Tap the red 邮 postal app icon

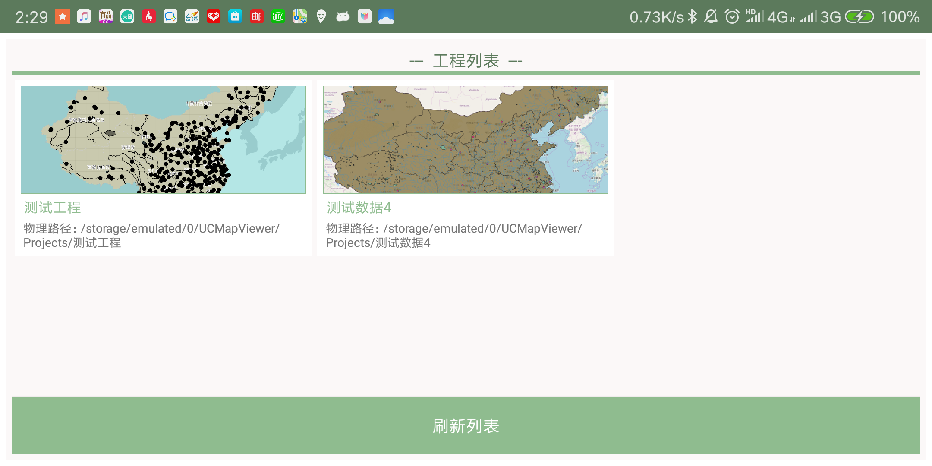coord(257,17)
